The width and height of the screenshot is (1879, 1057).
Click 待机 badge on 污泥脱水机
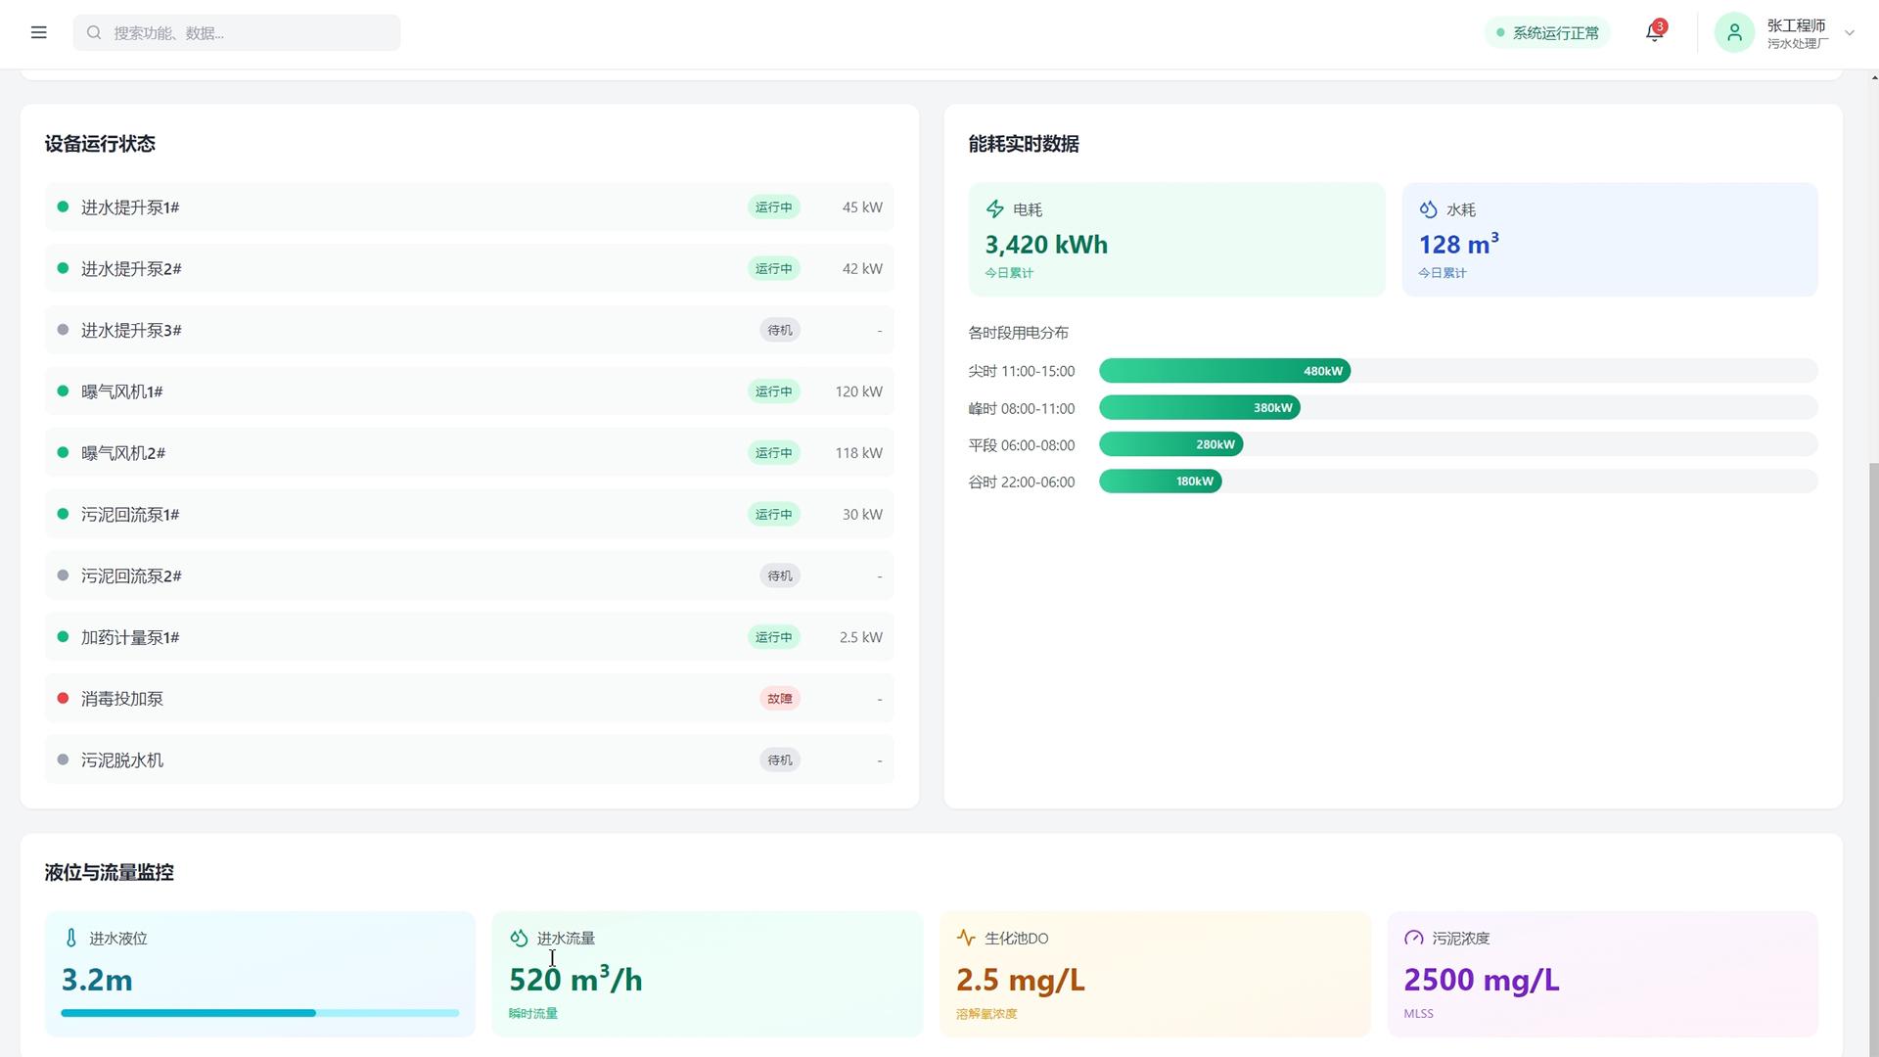click(780, 760)
